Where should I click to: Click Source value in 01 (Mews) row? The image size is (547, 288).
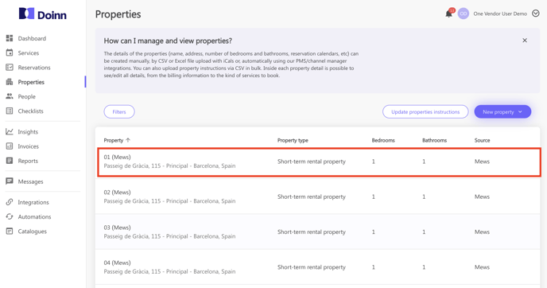pos(482,162)
